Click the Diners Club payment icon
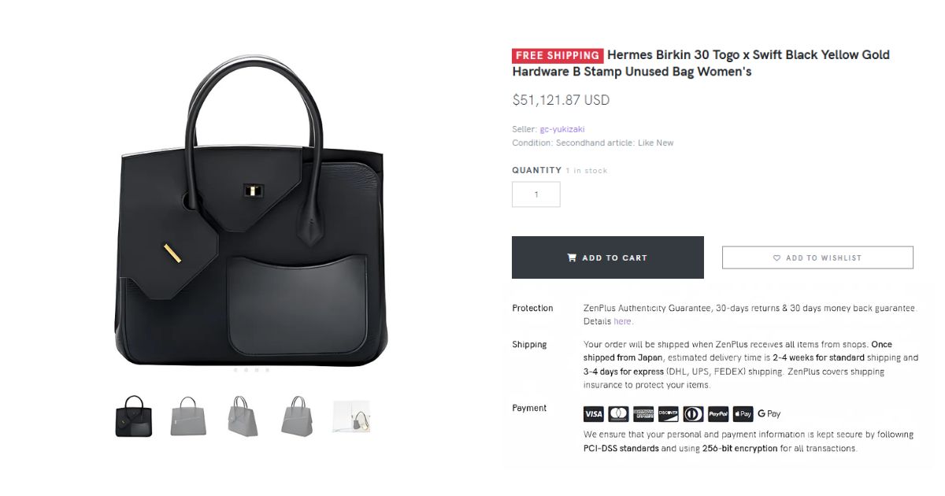 click(693, 414)
